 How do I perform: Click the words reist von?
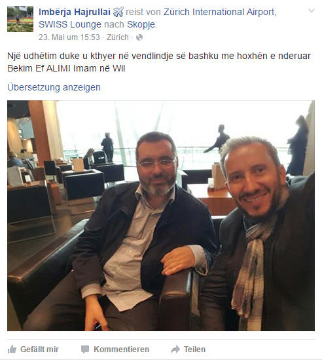click(143, 12)
